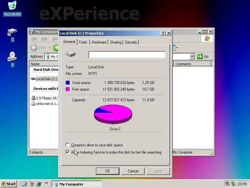250x188 pixels.
Task: Click the Local Disk (C:) drive icon in My Computer
Action: [x=33, y=79]
